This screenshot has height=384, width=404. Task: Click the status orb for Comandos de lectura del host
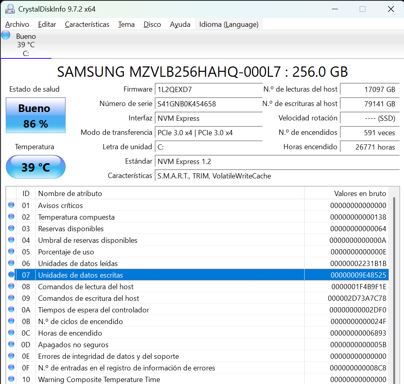pyautogui.click(x=11, y=286)
